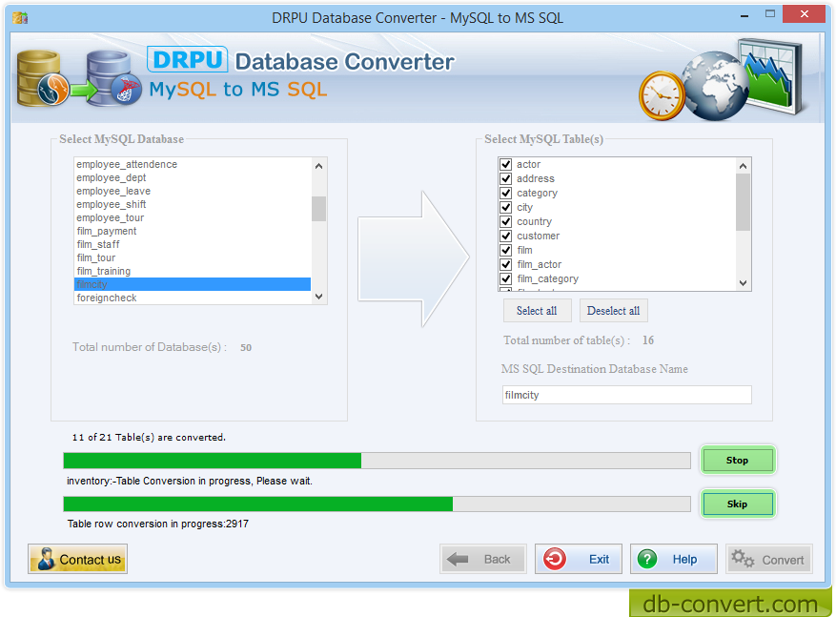Screen dimensions: 836x617
Task: Select employee_leave database
Action: coord(192,191)
